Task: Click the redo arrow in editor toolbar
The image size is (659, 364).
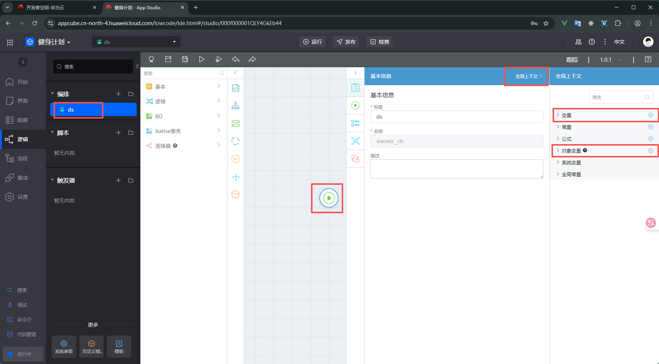Action: [252, 59]
